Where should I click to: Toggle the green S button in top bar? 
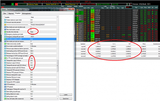click(x=13, y=4)
